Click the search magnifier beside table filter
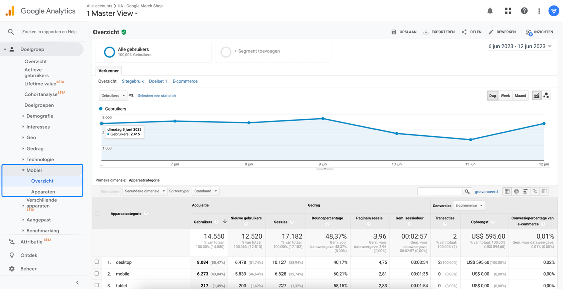Screen dimensions: 563x289 [467, 191]
